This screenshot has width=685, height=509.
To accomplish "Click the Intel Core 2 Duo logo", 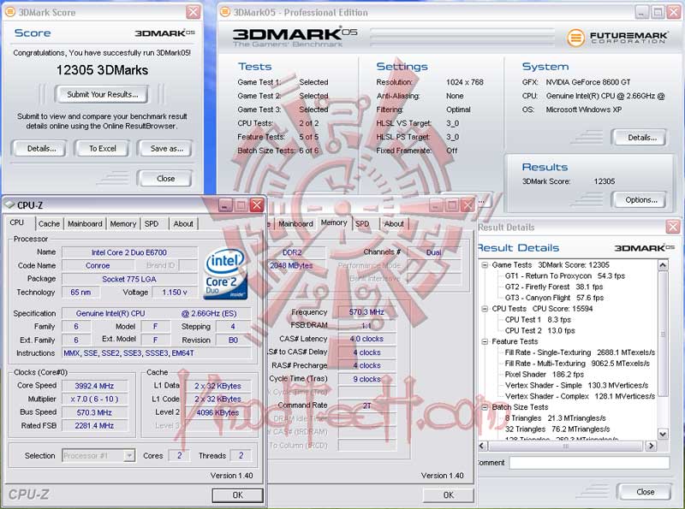I will 225,273.
